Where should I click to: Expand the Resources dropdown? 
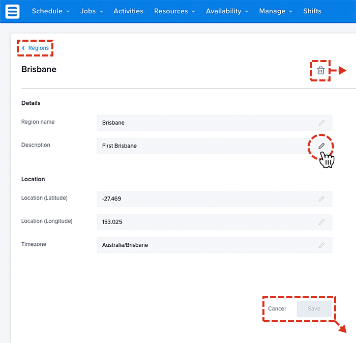pyautogui.click(x=174, y=11)
